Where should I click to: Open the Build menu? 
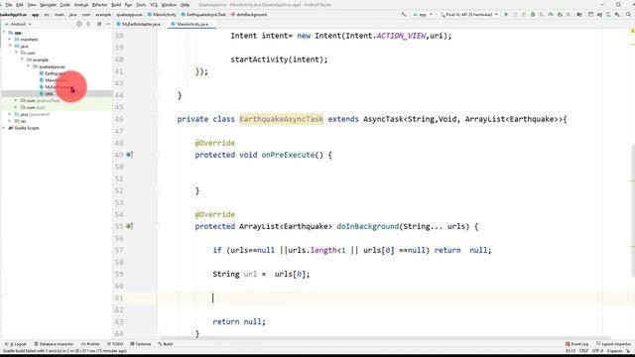point(116,5)
